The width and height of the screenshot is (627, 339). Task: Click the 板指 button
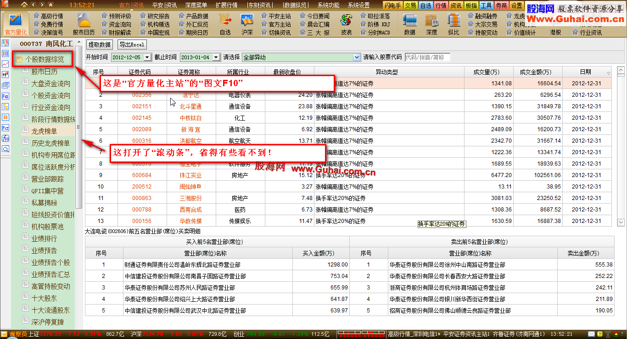pyautogui.click(x=471, y=6)
